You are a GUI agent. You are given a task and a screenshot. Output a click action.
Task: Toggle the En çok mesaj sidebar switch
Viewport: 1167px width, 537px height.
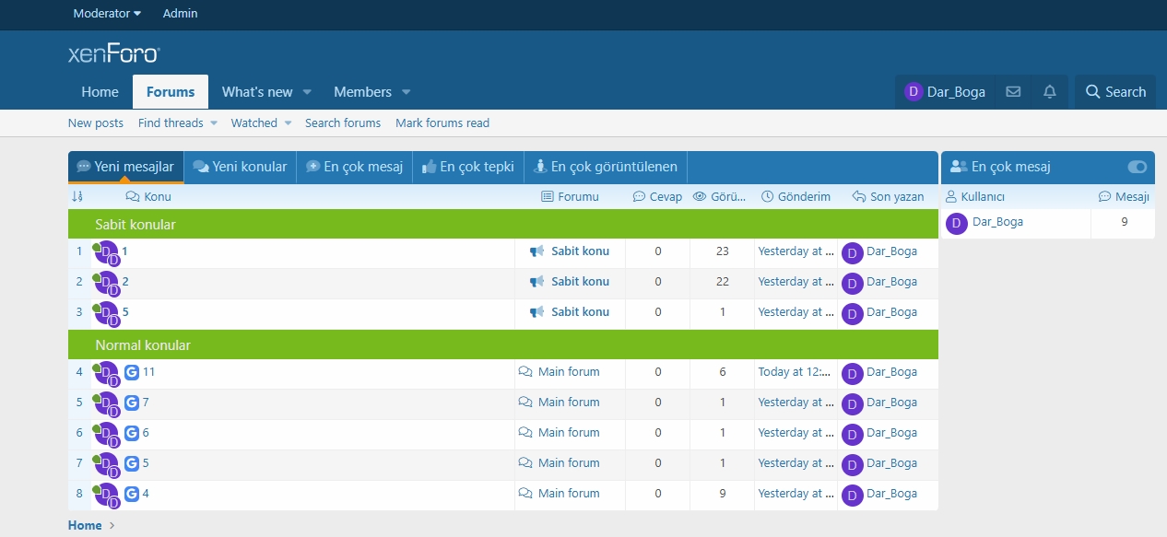click(1138, 167)
